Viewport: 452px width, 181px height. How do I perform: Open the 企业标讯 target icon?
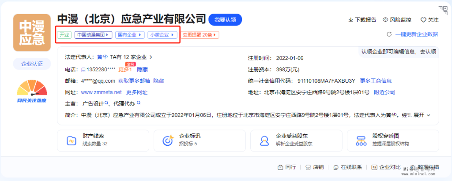pos(168,140)
